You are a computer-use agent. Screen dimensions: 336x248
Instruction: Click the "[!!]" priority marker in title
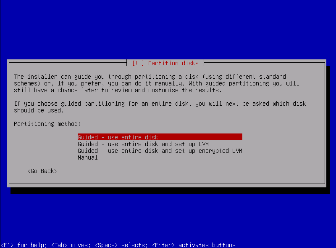tap(138, 63)
